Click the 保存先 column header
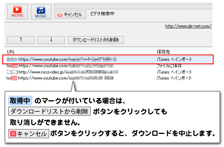This screenshot has width=224, height=147. [164, 52]
